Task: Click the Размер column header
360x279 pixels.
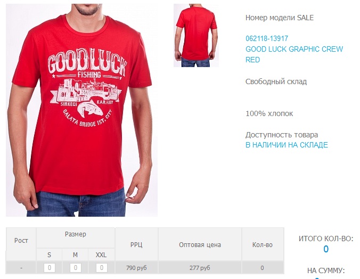Action: click(x=76, y=234)
